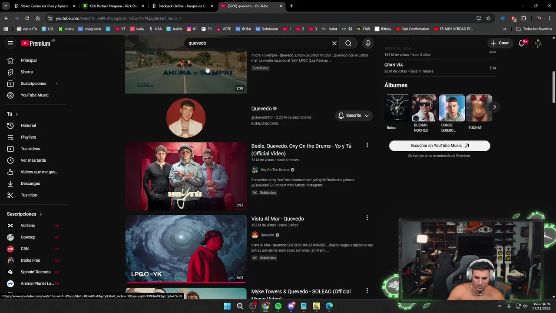Click Escuchar en YouTube Music button
The width and height of the screenshot is (556, 313).
pos(440,146)
